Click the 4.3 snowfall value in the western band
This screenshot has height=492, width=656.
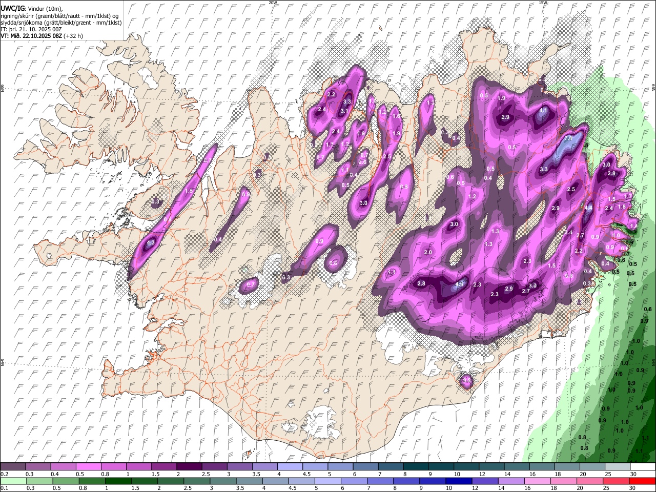[151, 242]
